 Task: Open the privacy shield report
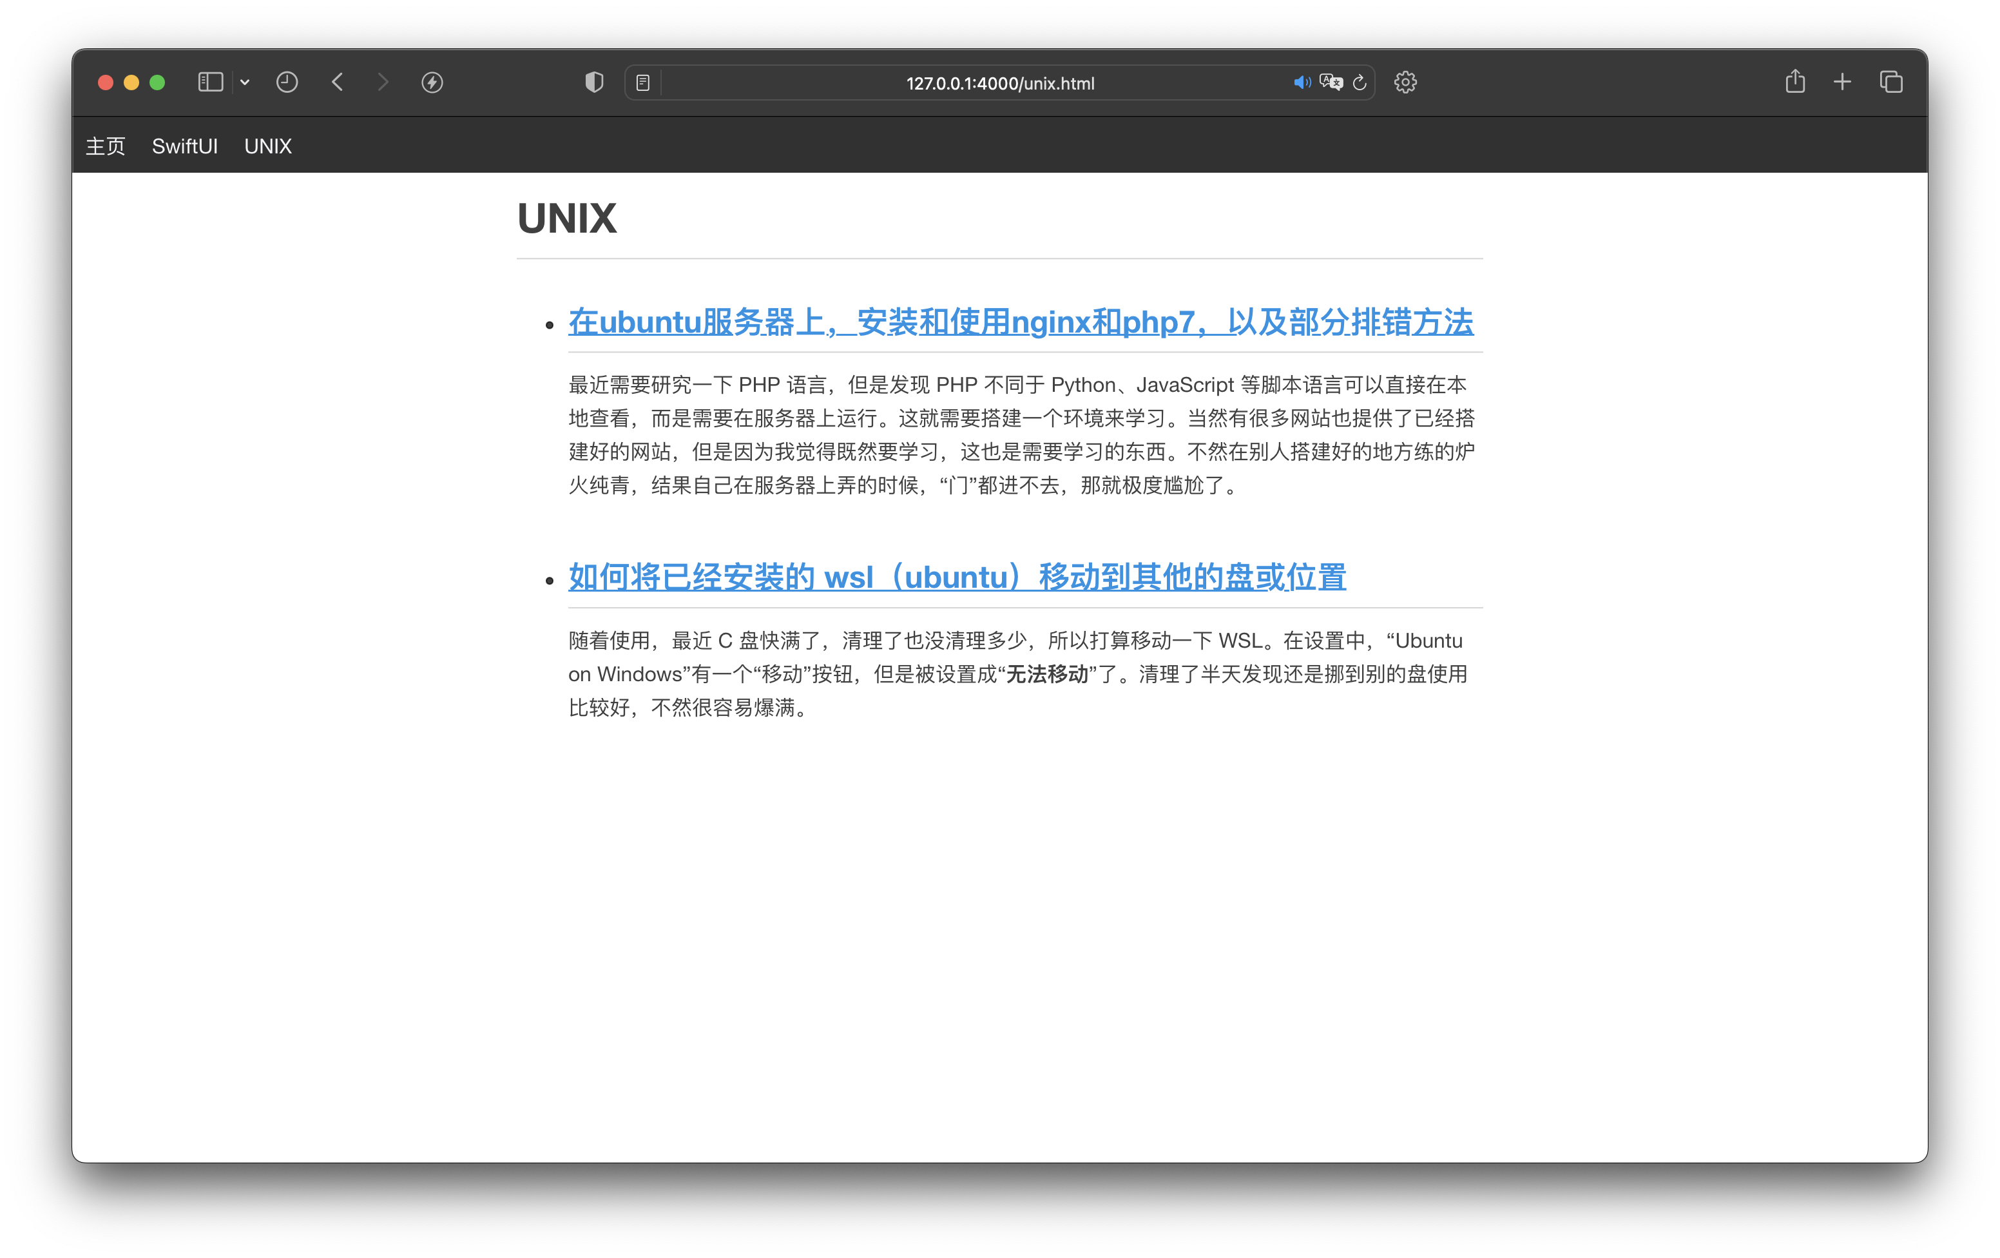pyautogui.click(x=594, y=82)
